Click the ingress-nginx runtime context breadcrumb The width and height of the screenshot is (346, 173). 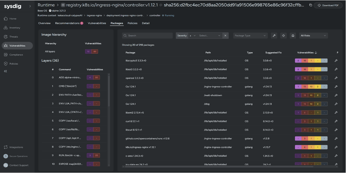coord(94,16)
